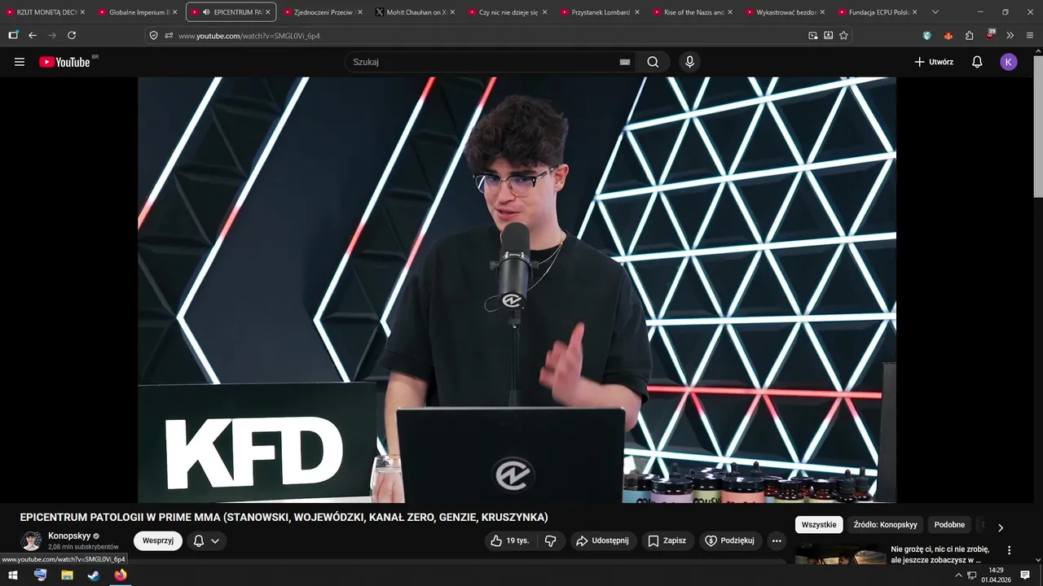Open the YouTube notifications bell
Image resolution: width=1043 pixels, height=586 pixels.
(x=977, y=62)
